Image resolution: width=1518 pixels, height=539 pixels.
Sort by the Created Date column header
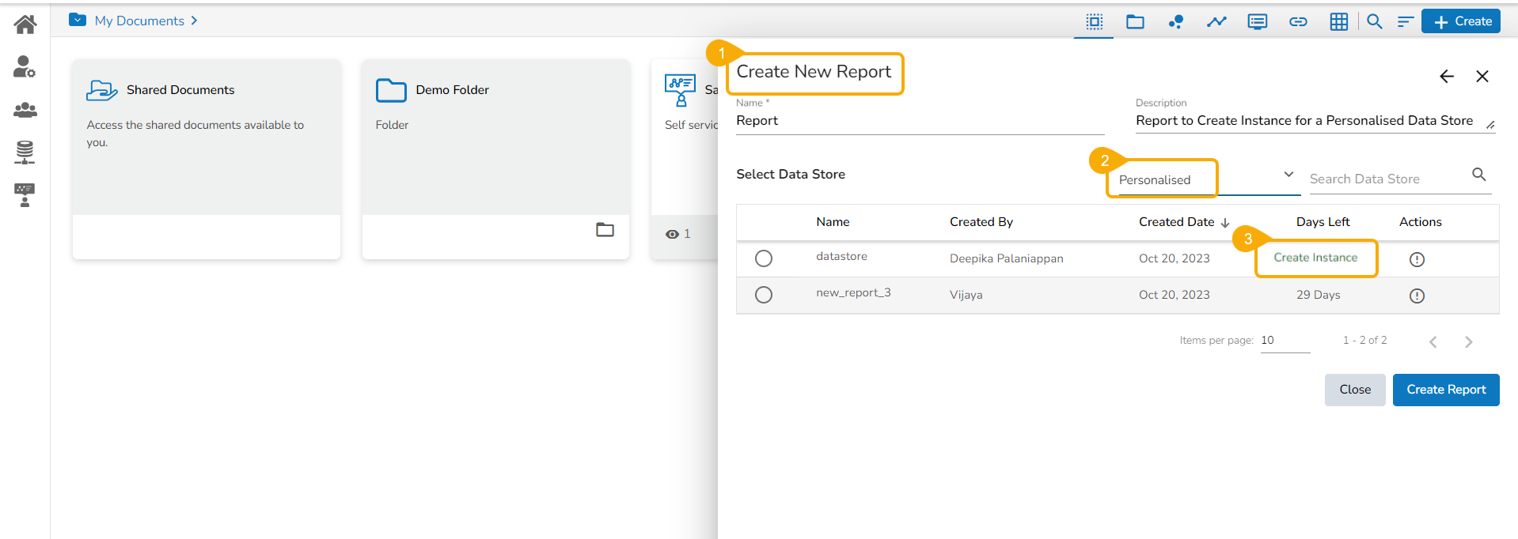pos(1177,222)
